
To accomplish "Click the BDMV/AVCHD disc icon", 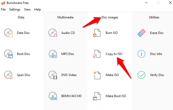I will (53, 96).
